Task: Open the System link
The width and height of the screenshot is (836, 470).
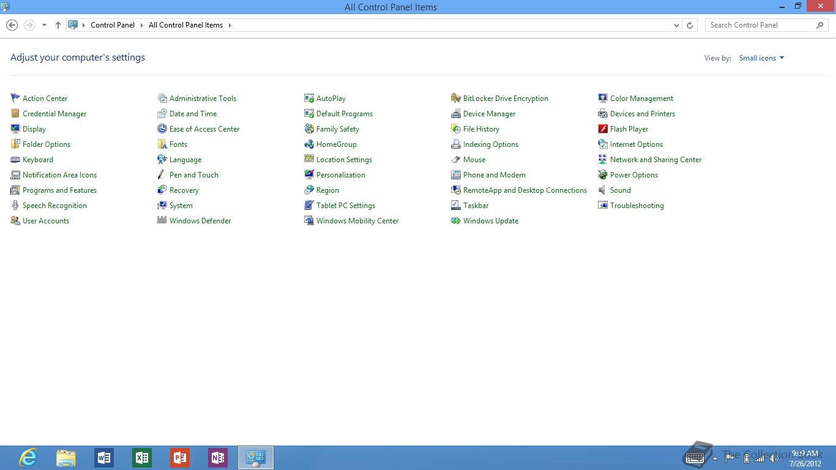Action: click(181, 206)
